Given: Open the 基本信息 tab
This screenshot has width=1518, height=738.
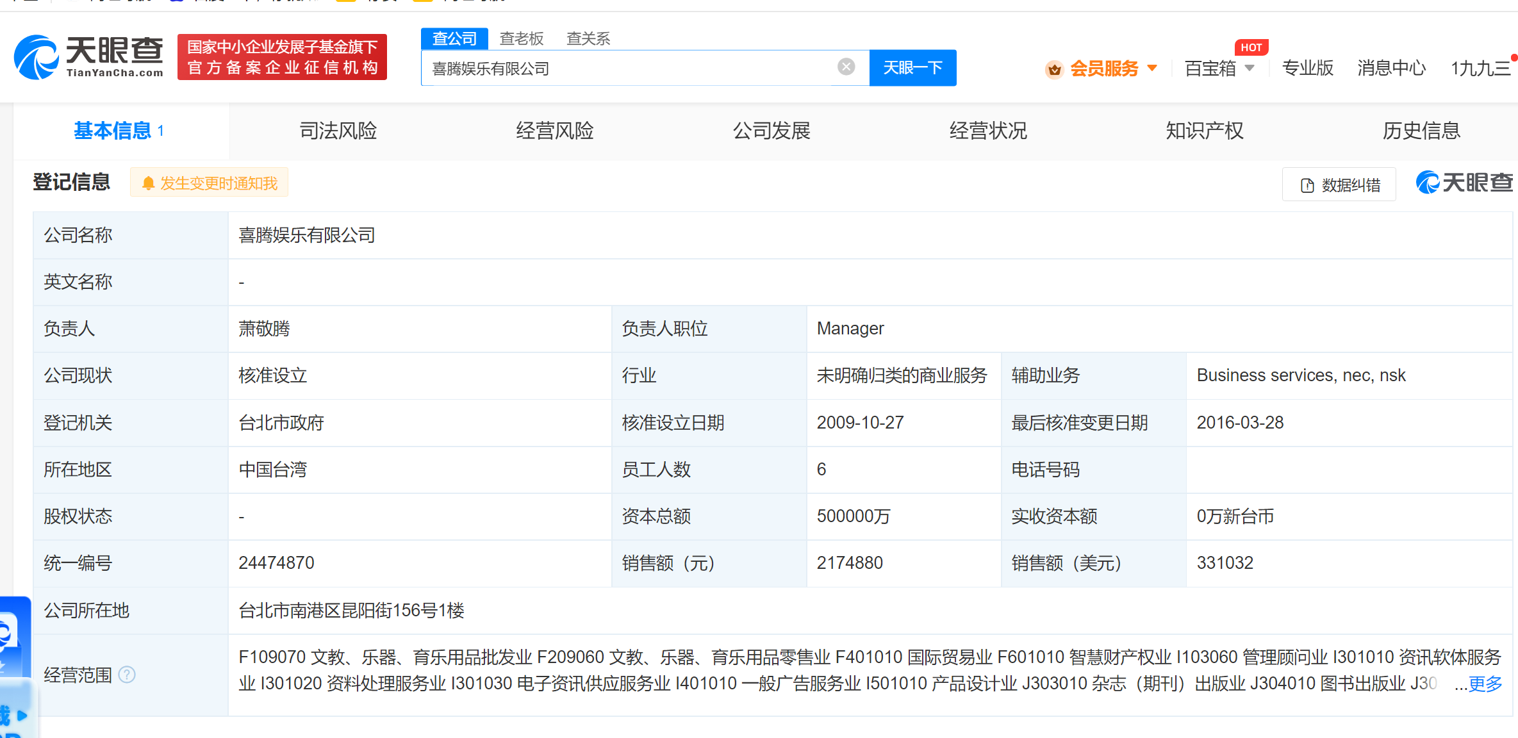Looking at the screenshot, I should tap(121, 131).
